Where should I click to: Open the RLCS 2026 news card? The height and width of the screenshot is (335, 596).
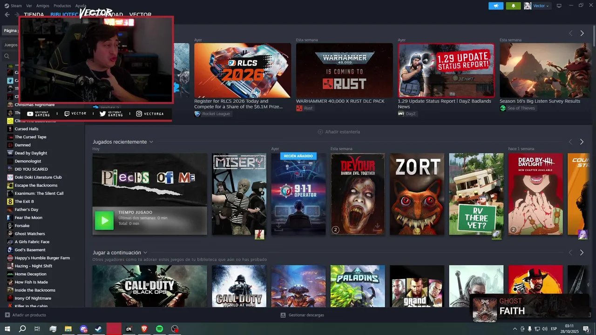point(243,70)
